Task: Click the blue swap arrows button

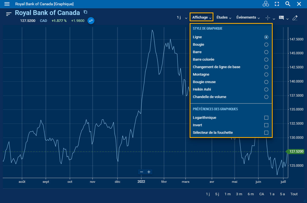Action: click(x=91, y=20)
